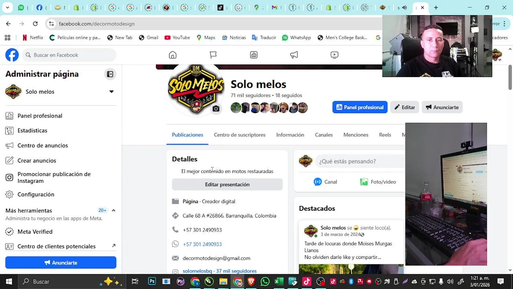This screenshot has width=513, height=289.
Task: Open the Video icon in top navigation
Action: point(335,55)
